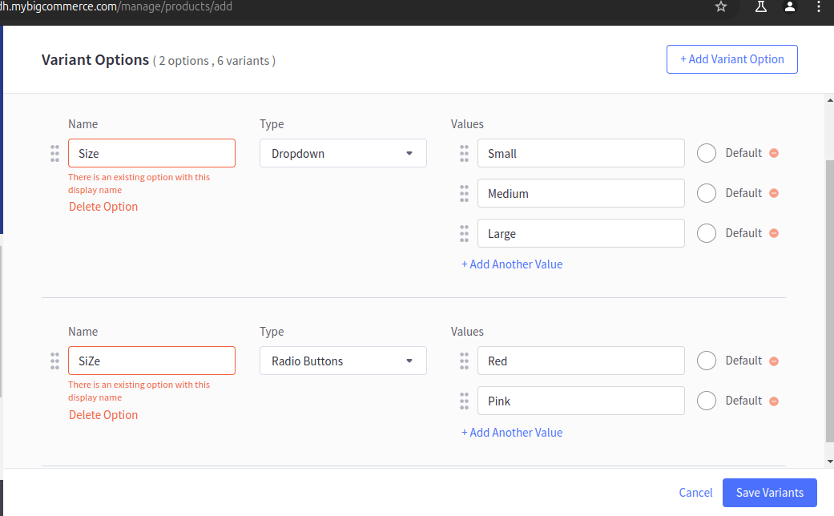The height and width of the screenshot is (516, 834).
Task: Delete the SiZe option with Radio Buttons
Action: (103, 415)
